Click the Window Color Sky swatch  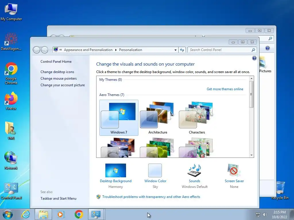(155, 170)
